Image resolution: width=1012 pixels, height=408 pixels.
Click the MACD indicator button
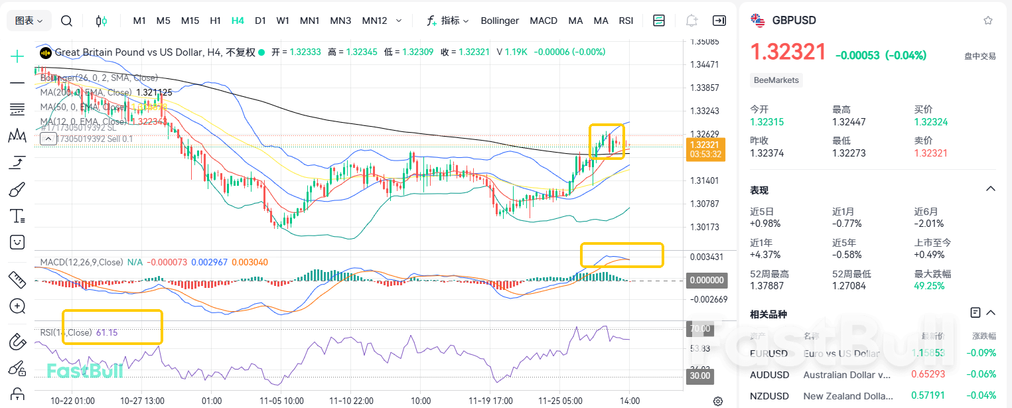click(x=543, y=21)
